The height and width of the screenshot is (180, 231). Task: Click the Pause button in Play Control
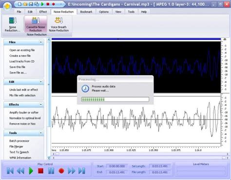[51, 171]
